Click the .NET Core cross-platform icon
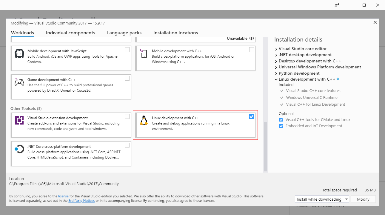The height and width of the screenshot is (215, 385). [x=19, y=149]
